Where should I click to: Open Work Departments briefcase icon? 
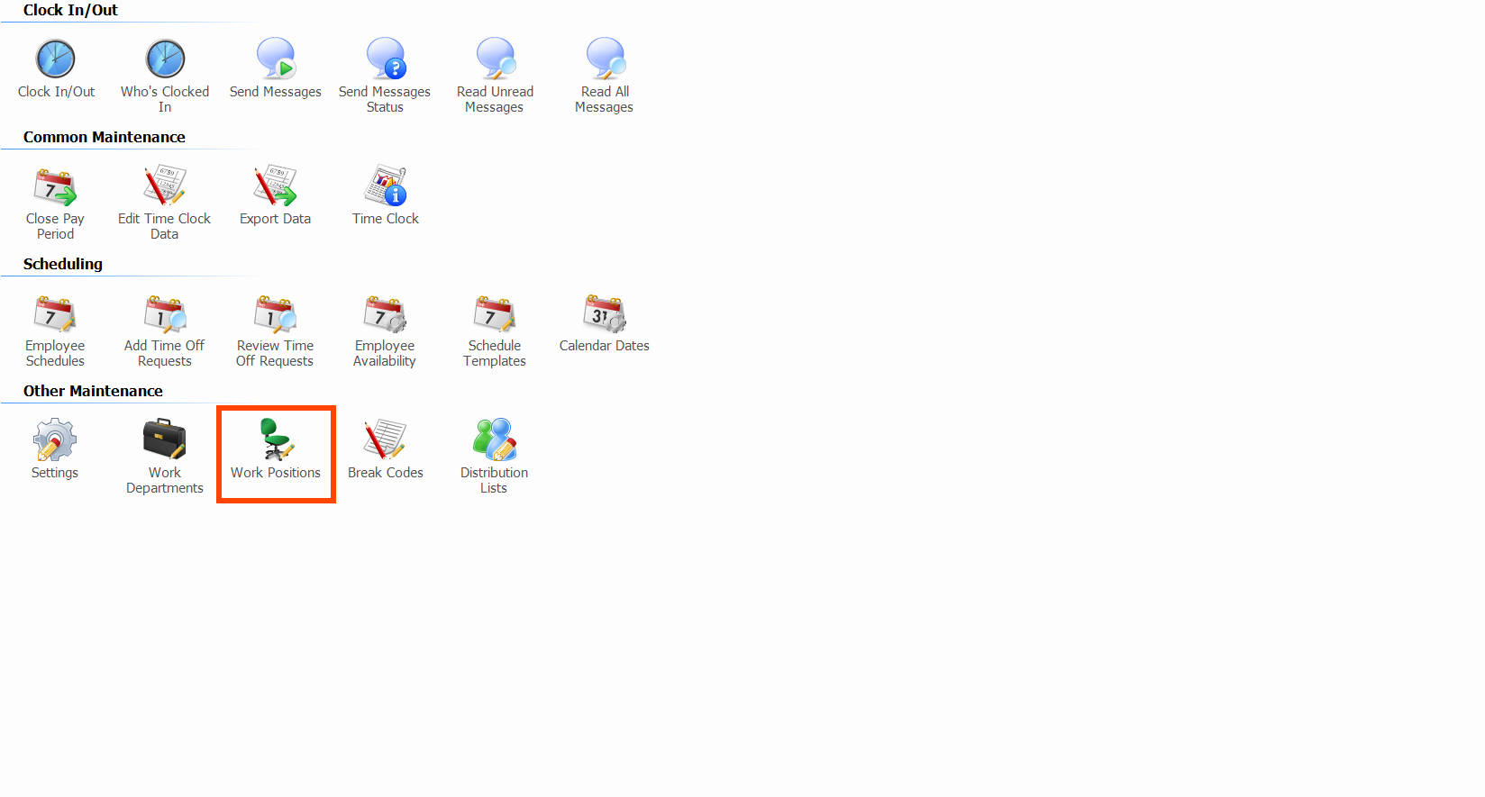[165, 441]
